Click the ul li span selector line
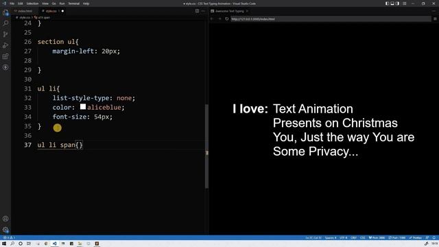 click(60, 145)
